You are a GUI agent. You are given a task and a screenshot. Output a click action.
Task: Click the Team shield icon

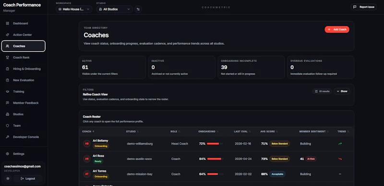(x=7, y=125)
